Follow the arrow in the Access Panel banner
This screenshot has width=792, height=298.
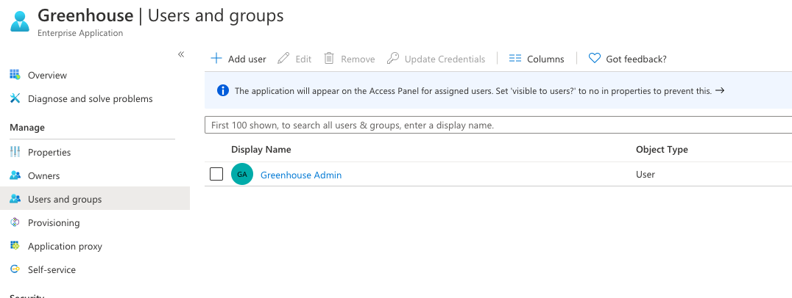[721, 90]
